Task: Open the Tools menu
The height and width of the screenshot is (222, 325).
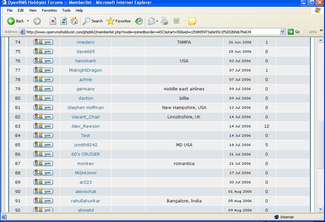Action: (x=66, y=11)
